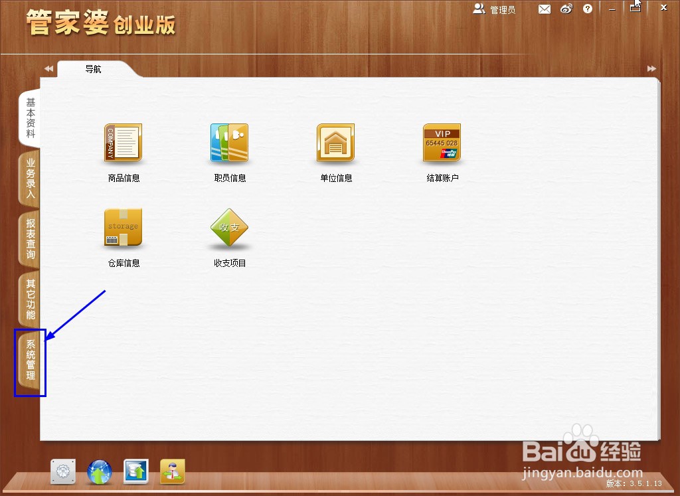Open the 导航 tab at the top
This screenshot has height=496, width=680.
93,68
